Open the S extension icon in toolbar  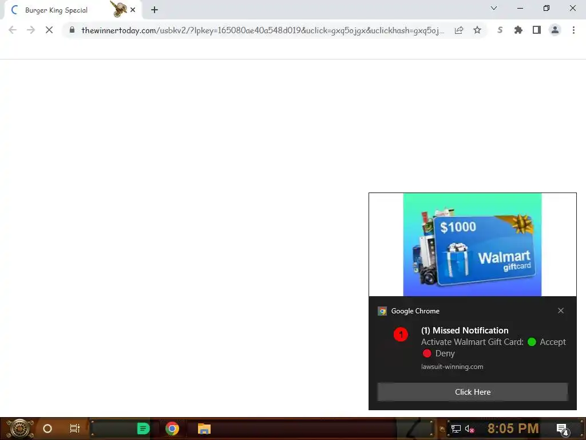click(x=500, y=30)
